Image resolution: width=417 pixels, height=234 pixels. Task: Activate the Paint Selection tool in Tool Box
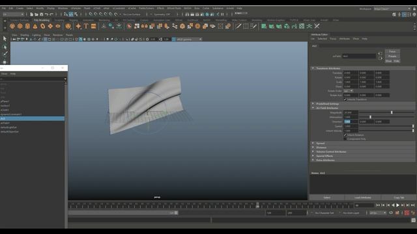click(x=5, y=54)
